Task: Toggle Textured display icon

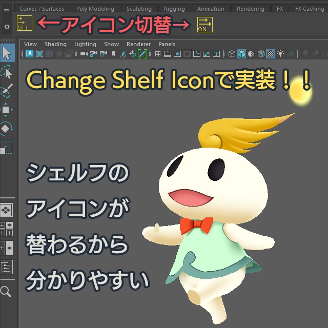Action: pyautogui.click(x=271, y=54)
